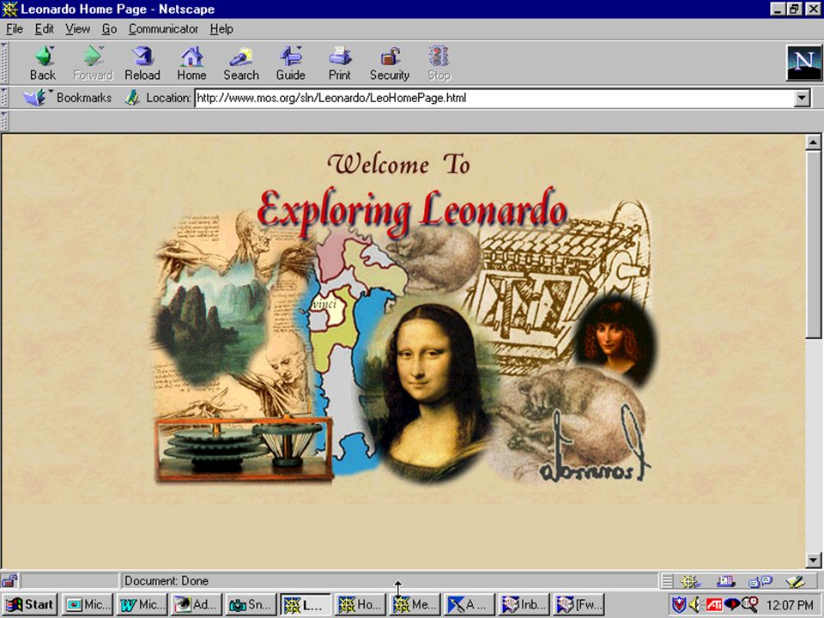Open the View menu
824x618 pixels.
coord(77,29)
